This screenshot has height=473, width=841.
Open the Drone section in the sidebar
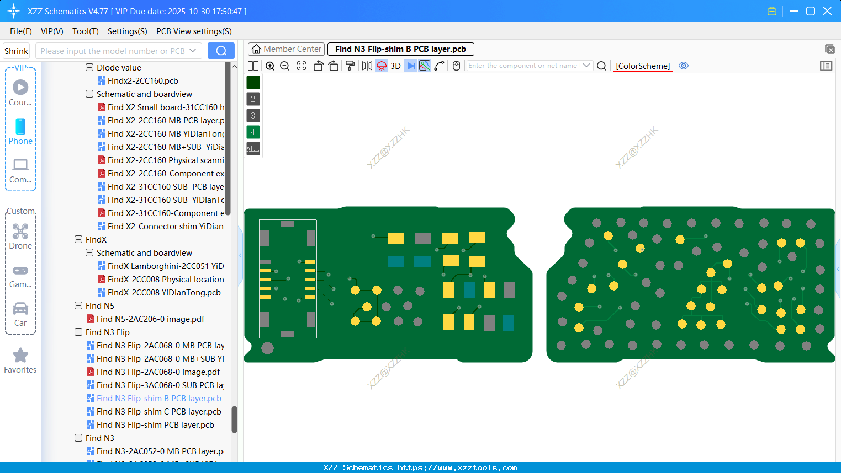coord(20,236)
